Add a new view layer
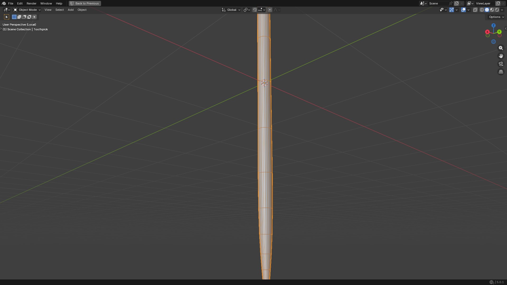Viewport: 507px width, 285px height. [498, 3]
